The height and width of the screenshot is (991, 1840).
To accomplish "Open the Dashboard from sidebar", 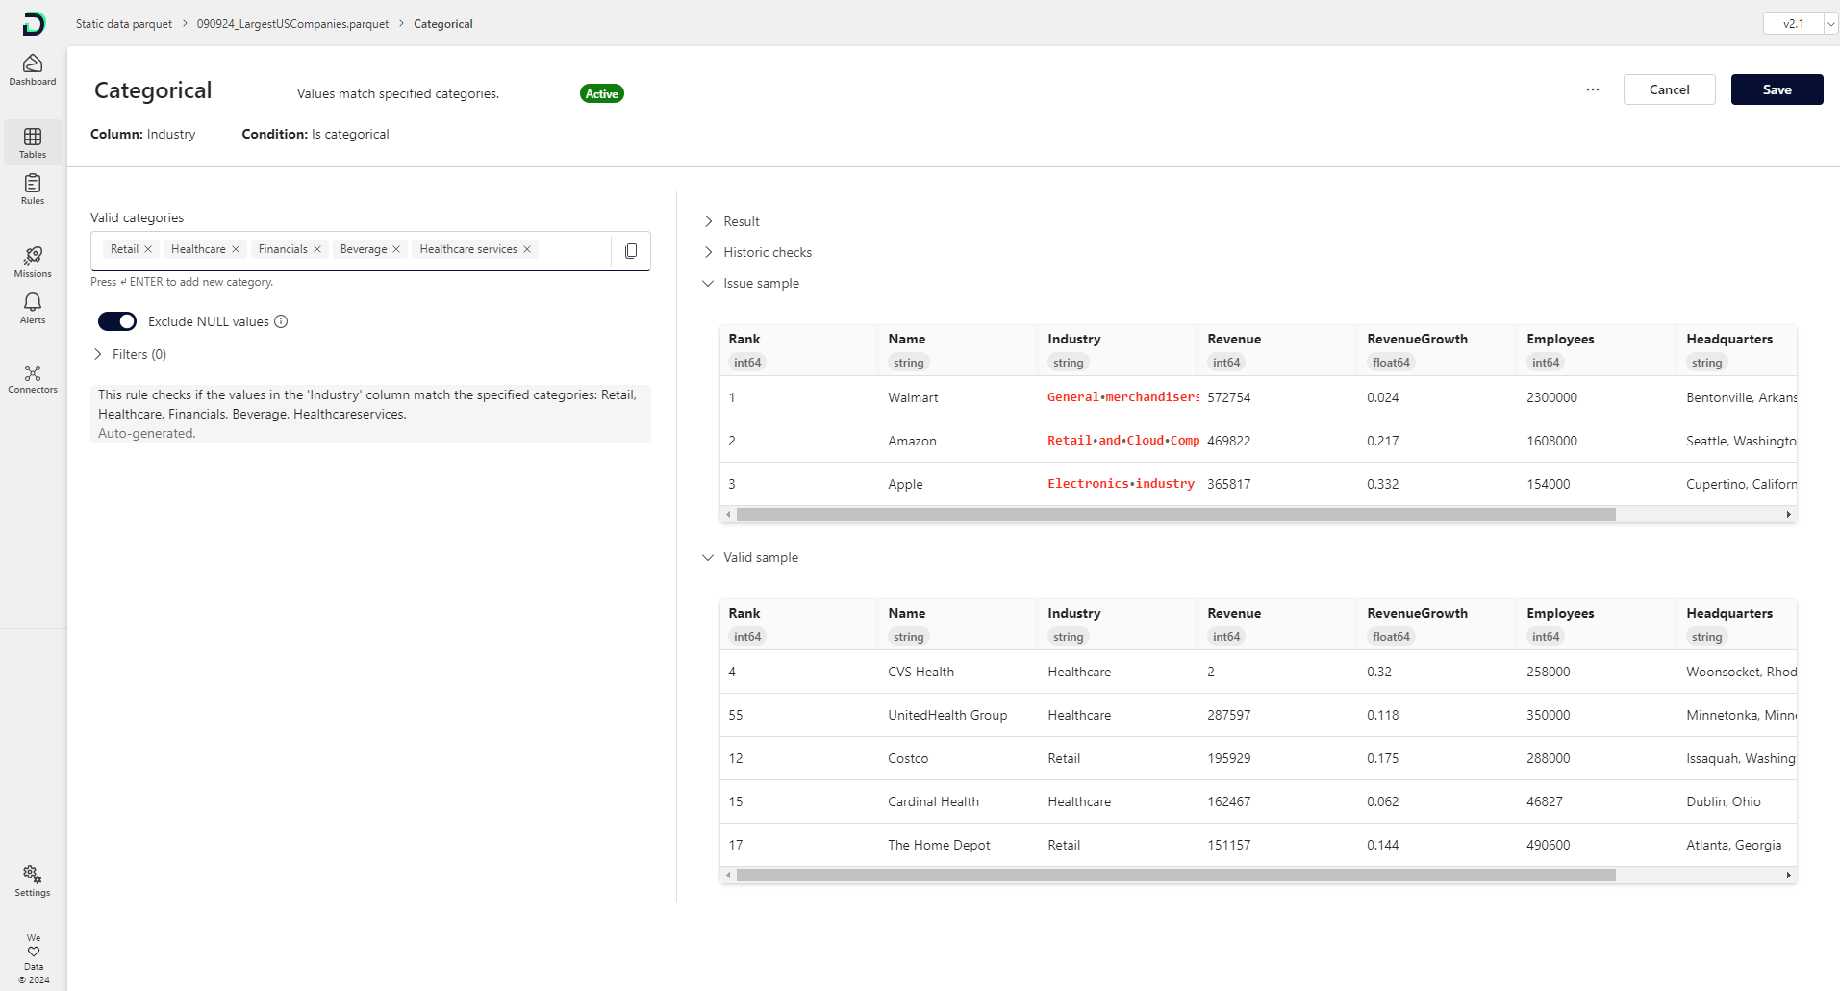I will 33,69.
